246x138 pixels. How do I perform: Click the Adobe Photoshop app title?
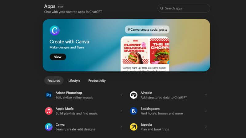pos(69,93)
